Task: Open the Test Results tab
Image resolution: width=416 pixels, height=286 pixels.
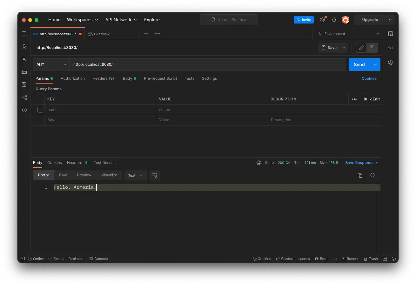Action: 104,163
